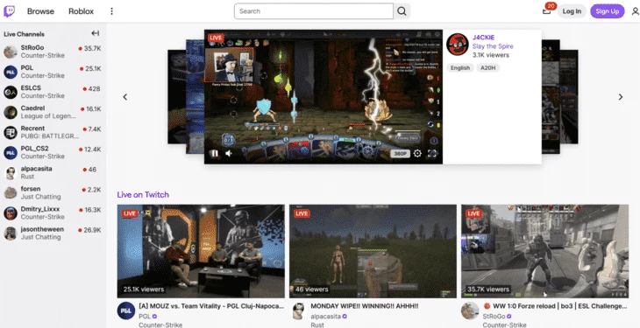The width and height of the screenshot is (640, 328).
Task: Open PGL name under stream card
Action: [145, 316]
